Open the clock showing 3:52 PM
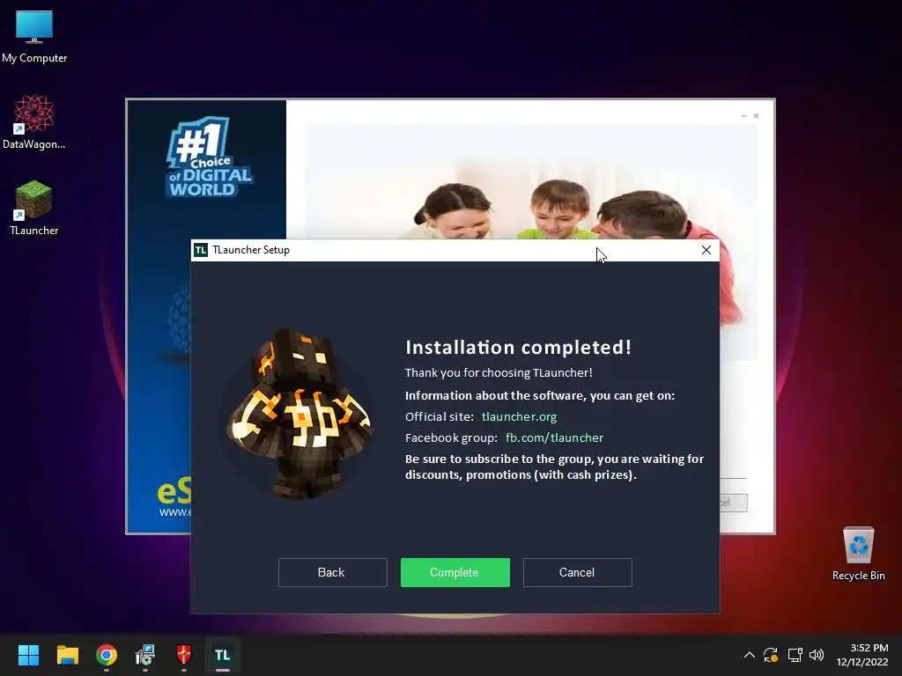This screenshot has height=676, width=902. 862,655
